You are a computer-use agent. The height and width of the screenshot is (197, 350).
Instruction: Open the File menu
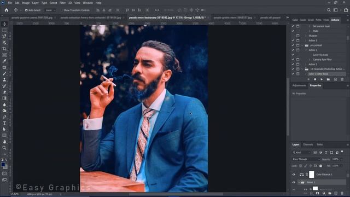point(10,3)
